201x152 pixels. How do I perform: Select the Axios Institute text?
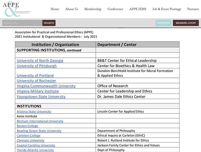click(27, 116)
